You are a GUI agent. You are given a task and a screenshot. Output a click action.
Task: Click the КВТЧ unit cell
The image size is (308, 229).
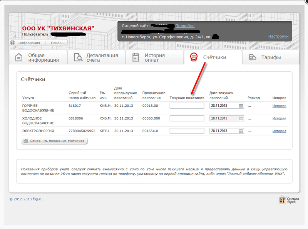104,131
